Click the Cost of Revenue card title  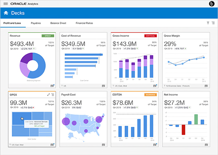(x=71, y=36)
